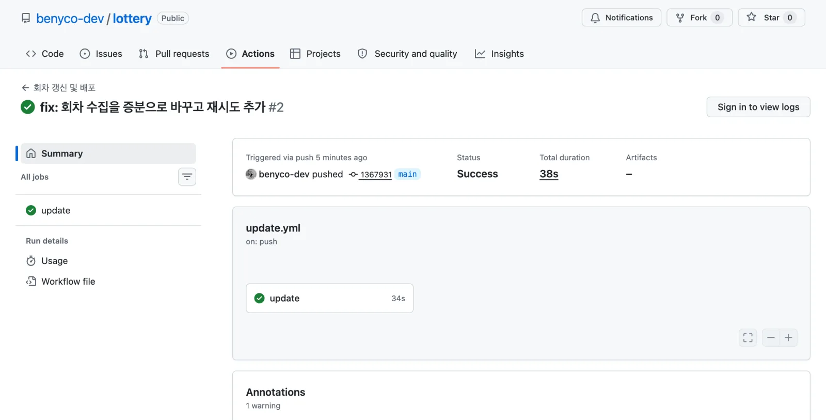This screenshot has width=826, height=420.
Task: Select the Actions tab
Action: [x=250, y=54]
